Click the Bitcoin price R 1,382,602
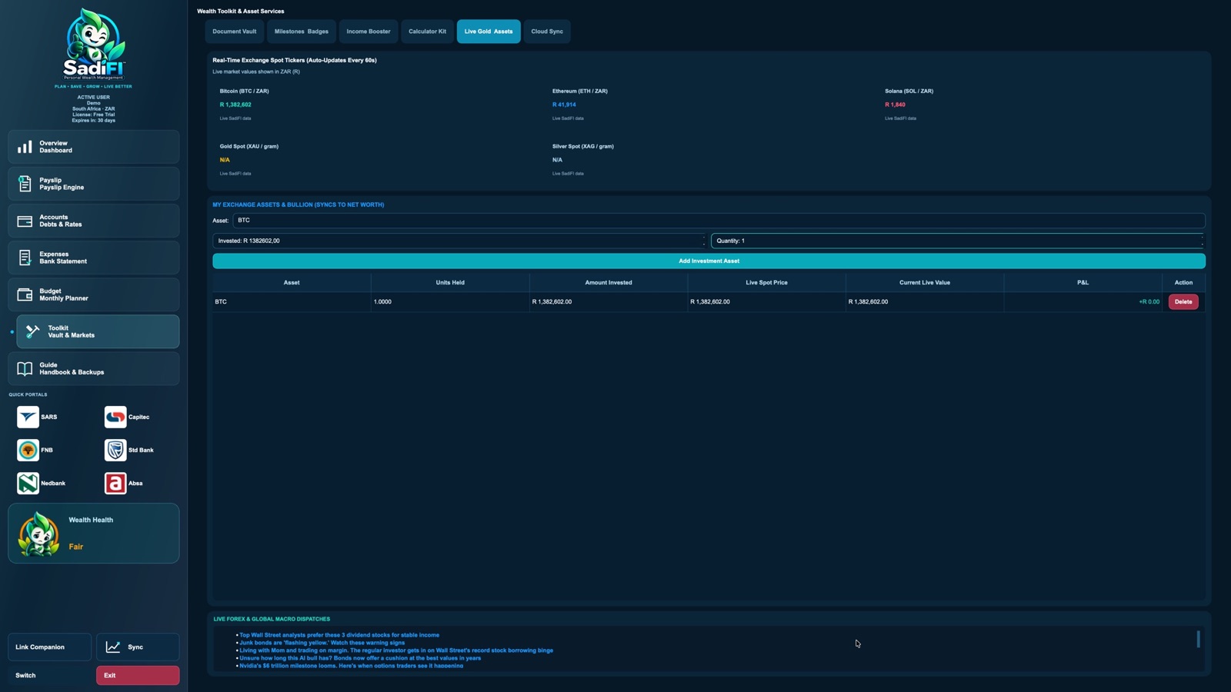This screenshot has width=1231, height=692. 235,105
